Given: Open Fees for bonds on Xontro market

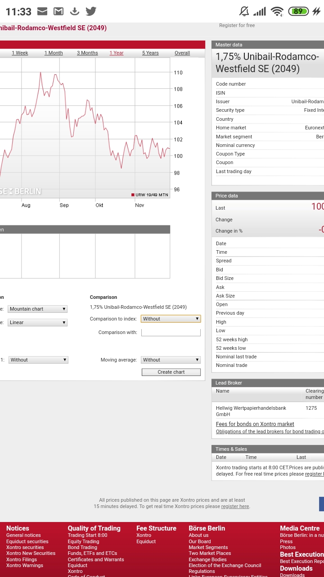Looking at the screenshot, I should tap(255, 424).
